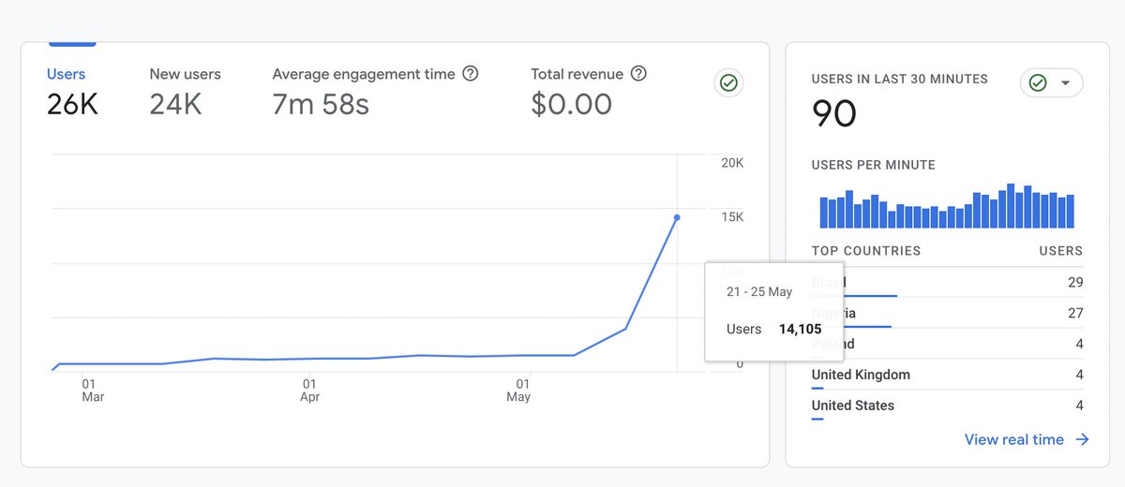Click help icon beside Total revenue
This screenshot has width=1125, height=487.
(638, 73)
